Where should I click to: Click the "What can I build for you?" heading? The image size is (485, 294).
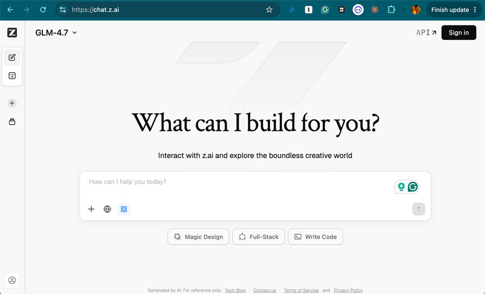255,124
